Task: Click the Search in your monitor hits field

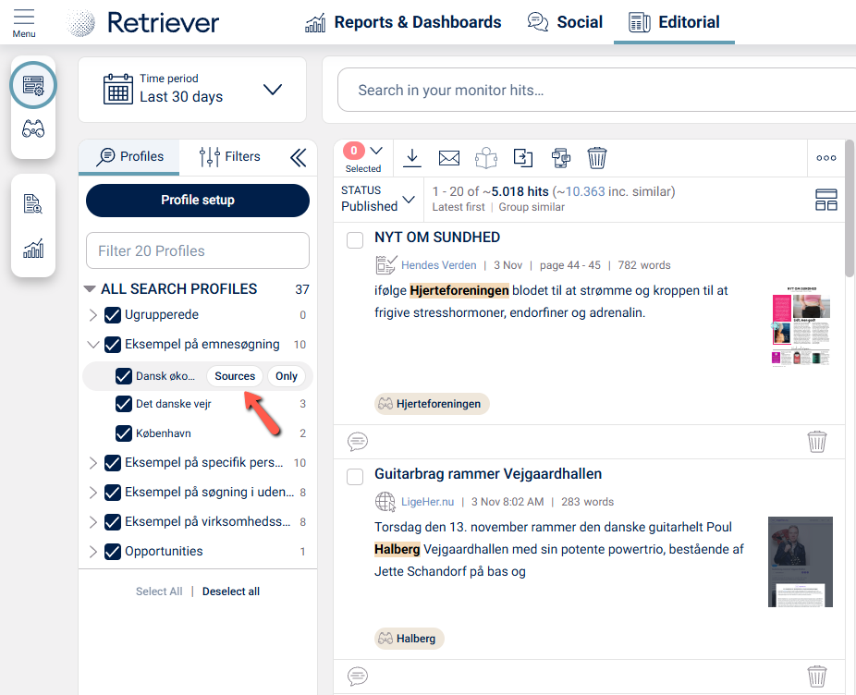Action: 596,90
